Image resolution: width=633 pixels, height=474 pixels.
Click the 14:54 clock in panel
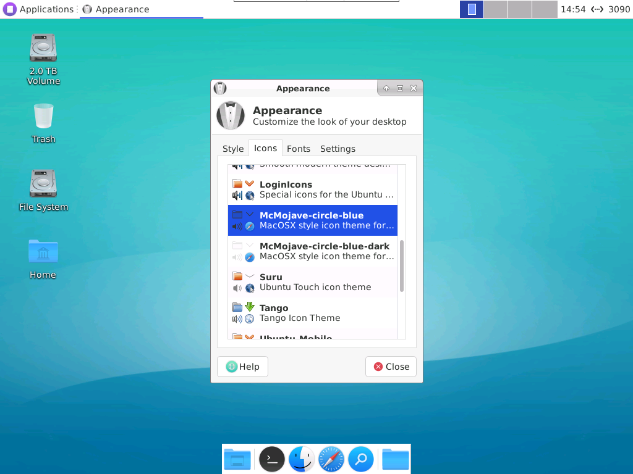573,9
